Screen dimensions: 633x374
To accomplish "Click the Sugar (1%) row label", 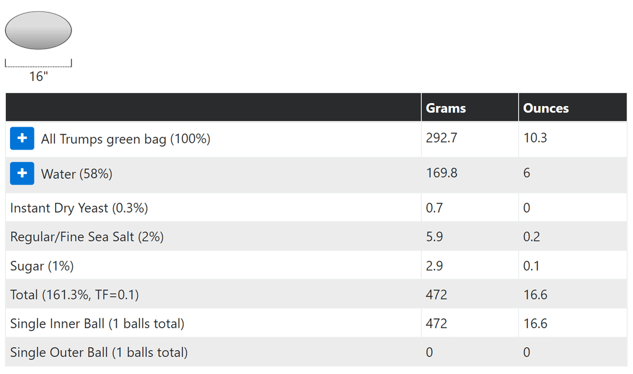I will click(x=42, y=266).
